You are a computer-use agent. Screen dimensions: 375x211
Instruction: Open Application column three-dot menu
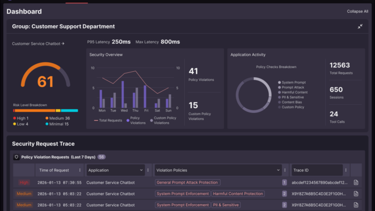coord(148,170)
